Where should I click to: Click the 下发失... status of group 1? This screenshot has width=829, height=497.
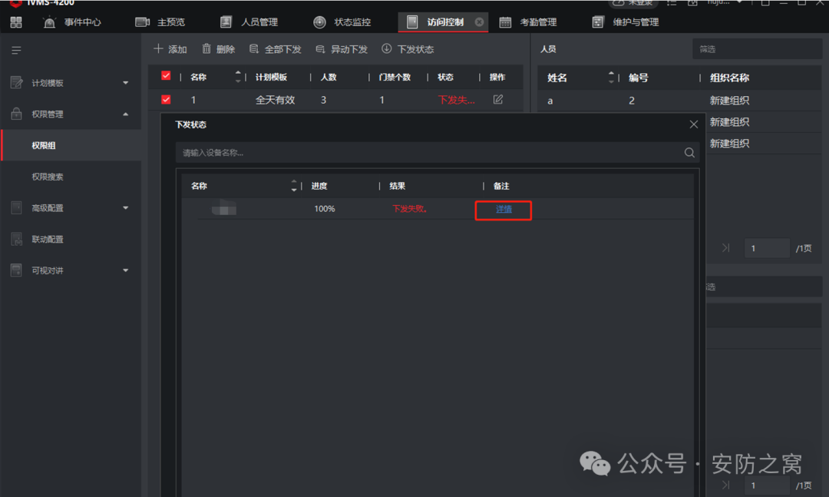coord(456,100)
